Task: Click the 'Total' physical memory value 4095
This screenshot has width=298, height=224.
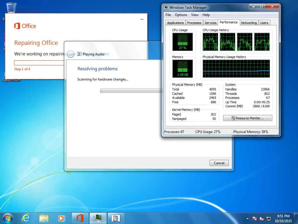Action: click(213, 89)
